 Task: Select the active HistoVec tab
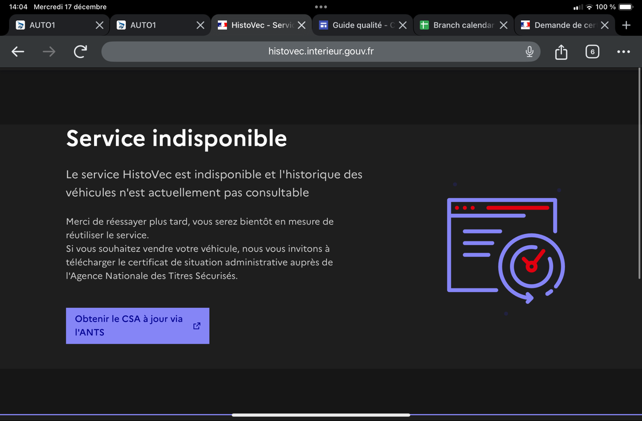tap(257, 25)
